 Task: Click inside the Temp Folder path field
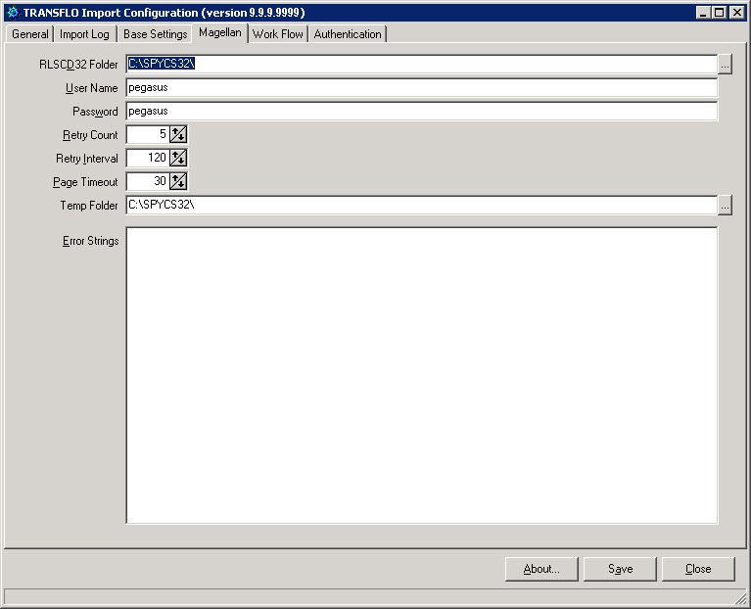421,205
